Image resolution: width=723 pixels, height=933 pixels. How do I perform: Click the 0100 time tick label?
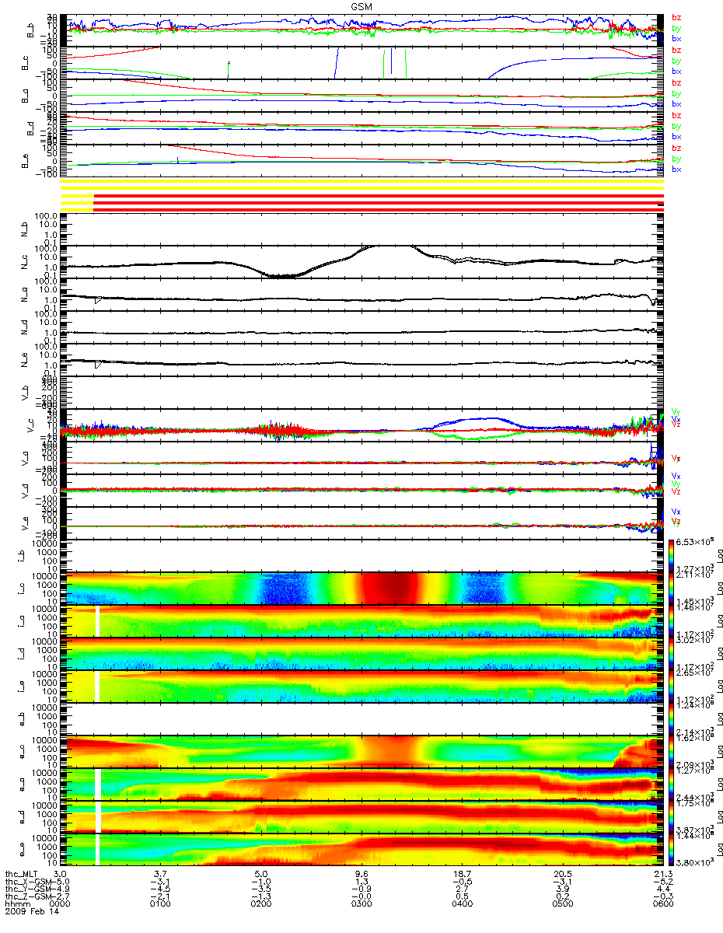tap(161, 904)
